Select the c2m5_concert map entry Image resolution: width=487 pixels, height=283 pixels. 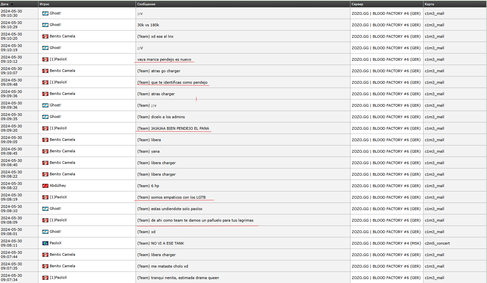(437, 243)
